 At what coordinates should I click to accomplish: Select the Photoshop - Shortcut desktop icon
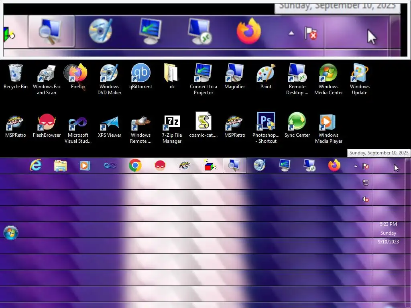tap(266, 128)
